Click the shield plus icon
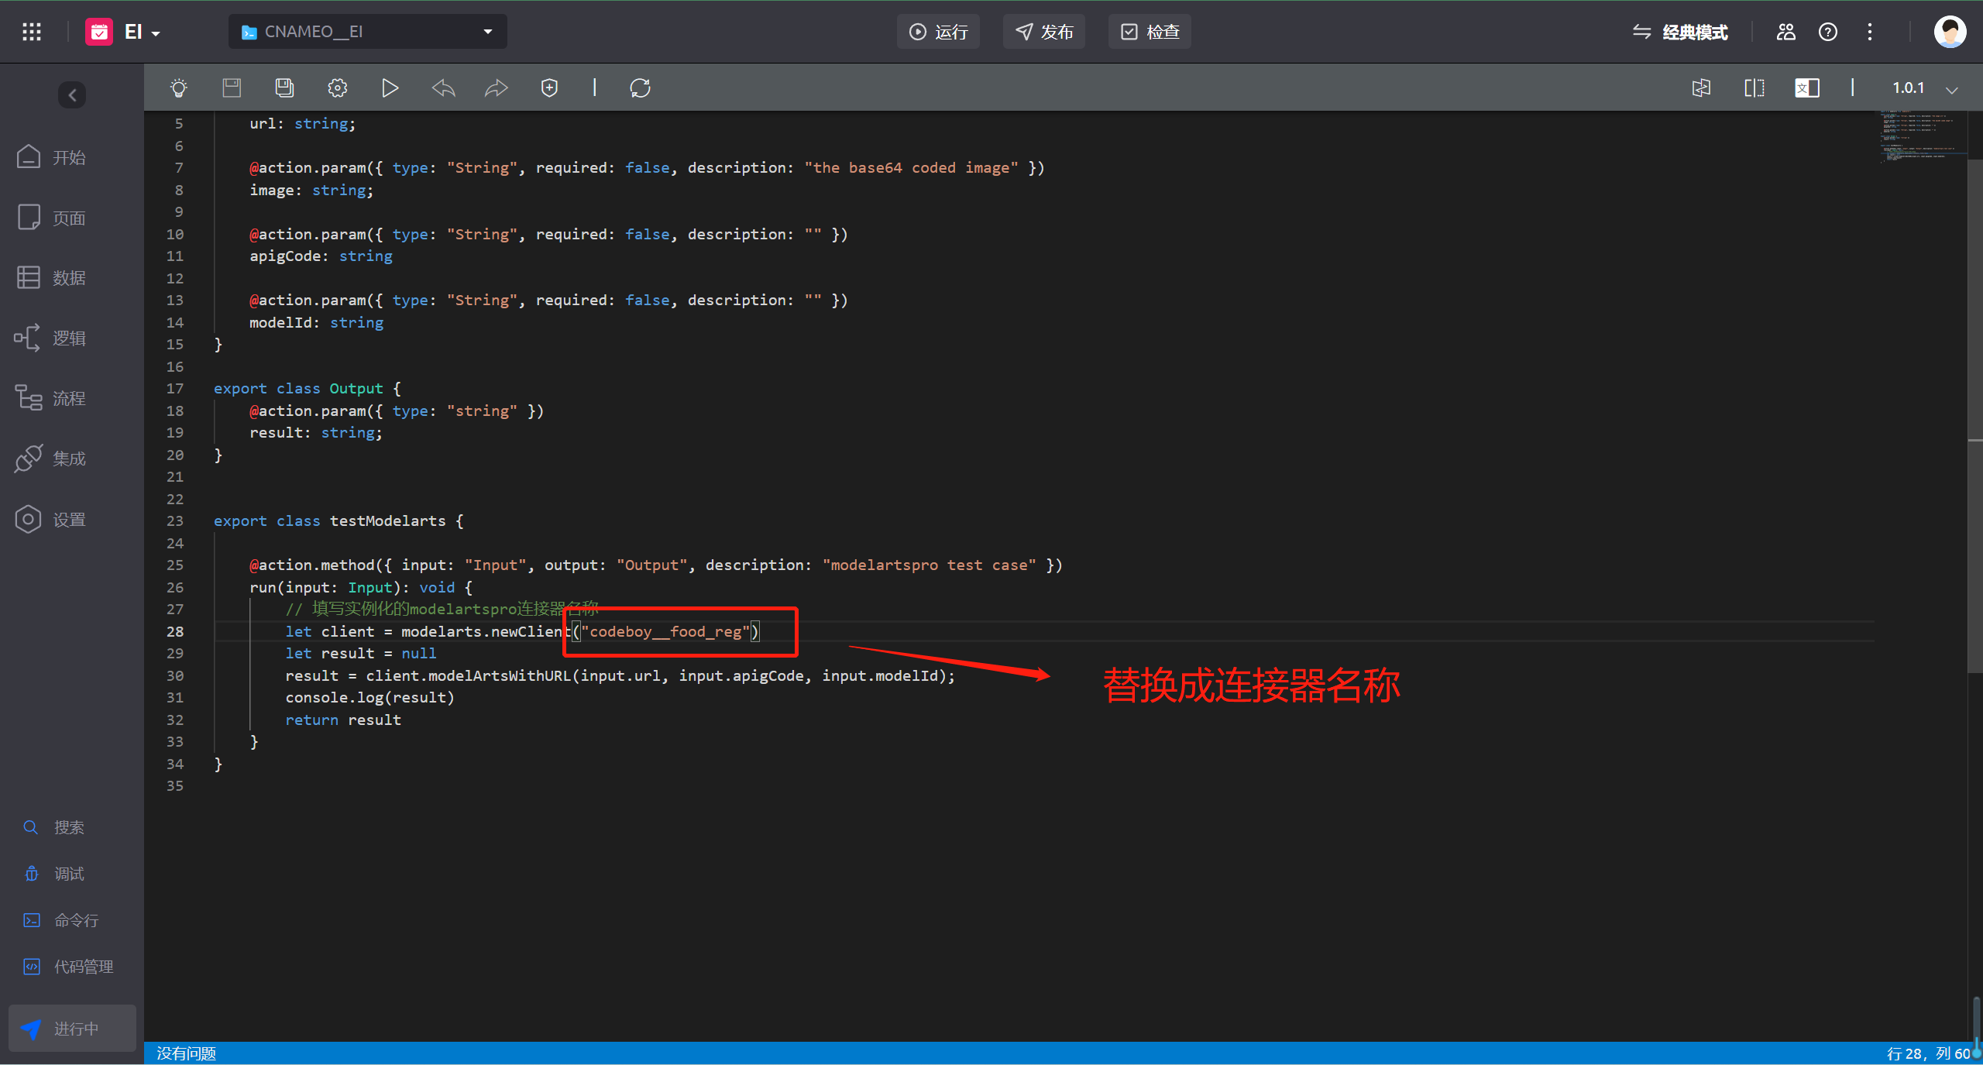The image size is (1983, 1065). click(549, 88)
